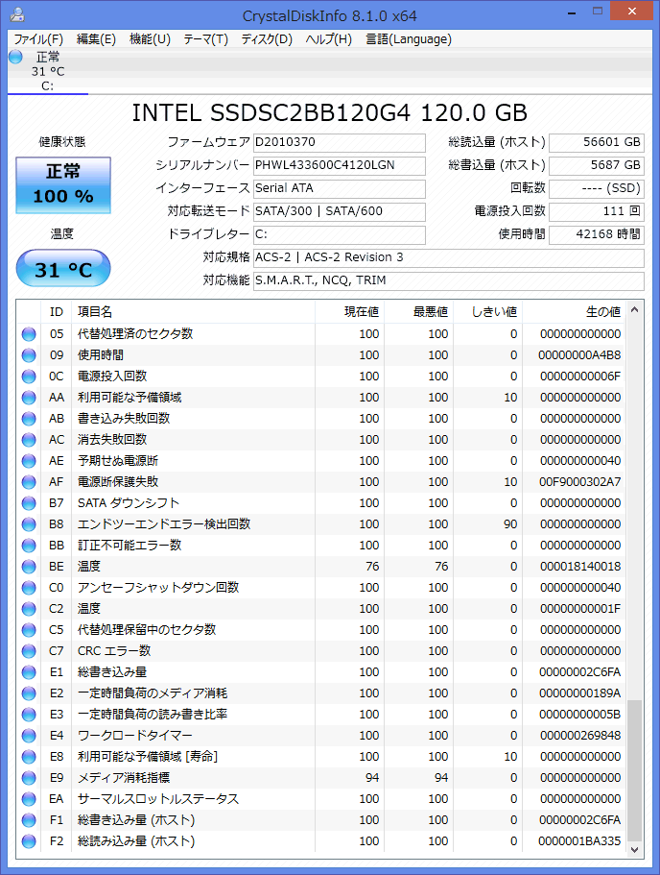Open the ヘルプ(H) menu

pos(328,39)
